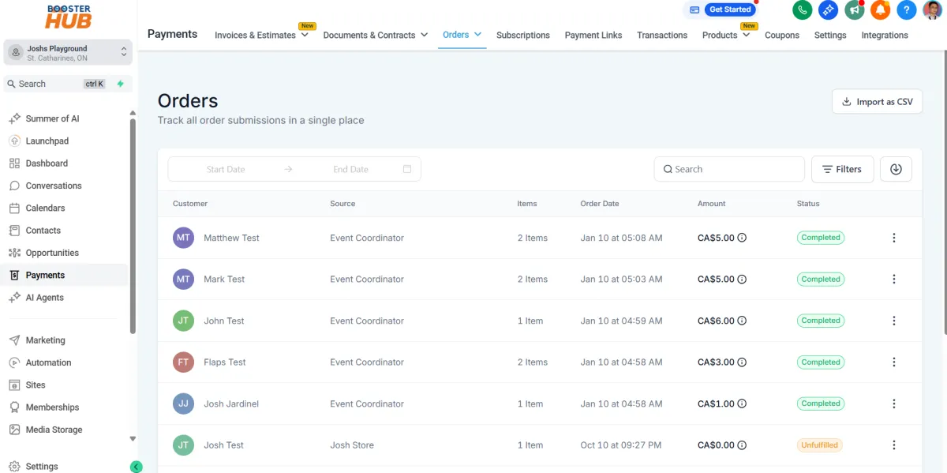Click the orders Search input field
The height and width of the screenshot is (473, 947).
point(728,169)
